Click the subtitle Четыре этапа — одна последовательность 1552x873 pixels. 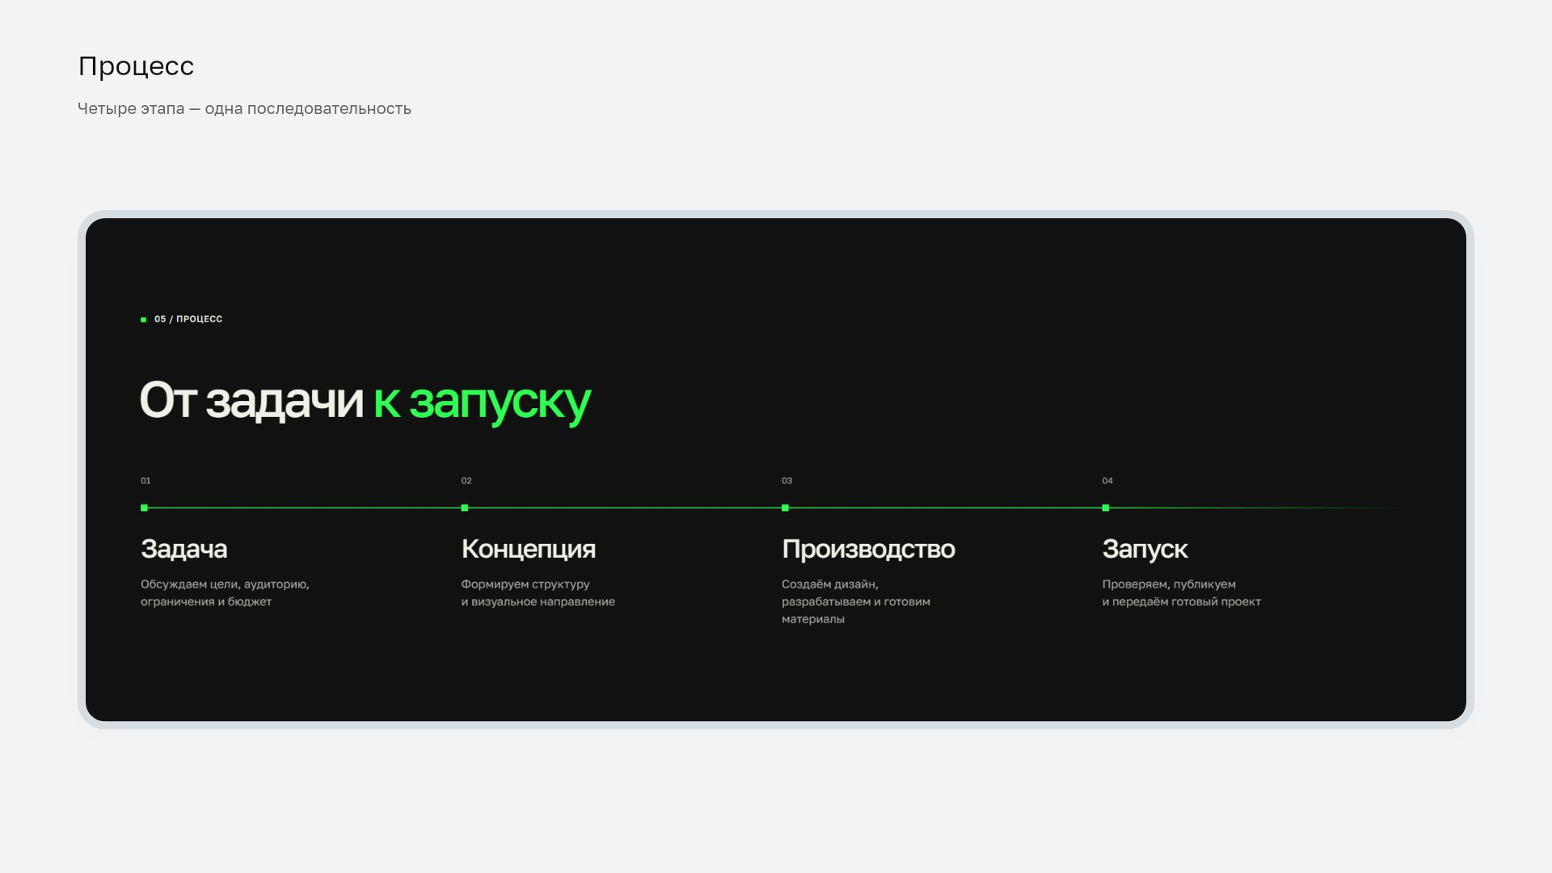(244, 108)
